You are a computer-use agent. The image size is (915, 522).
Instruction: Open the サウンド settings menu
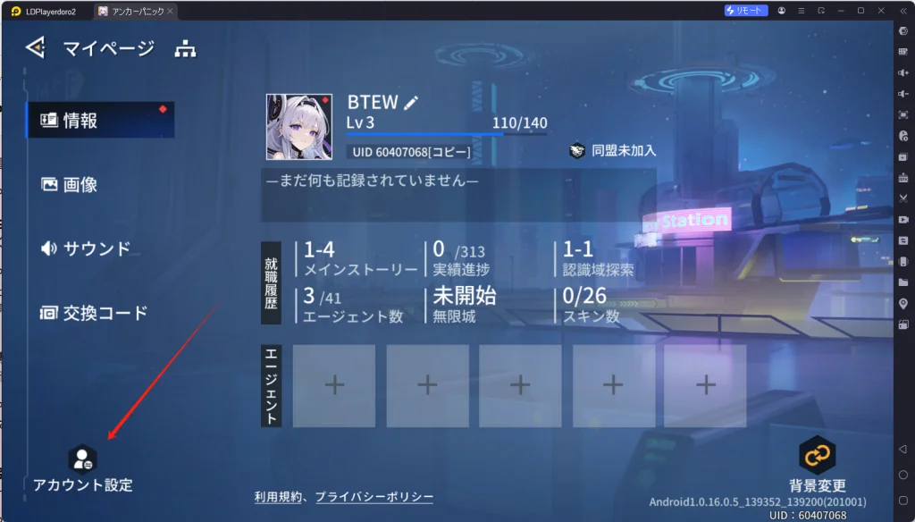click(86, 248)
